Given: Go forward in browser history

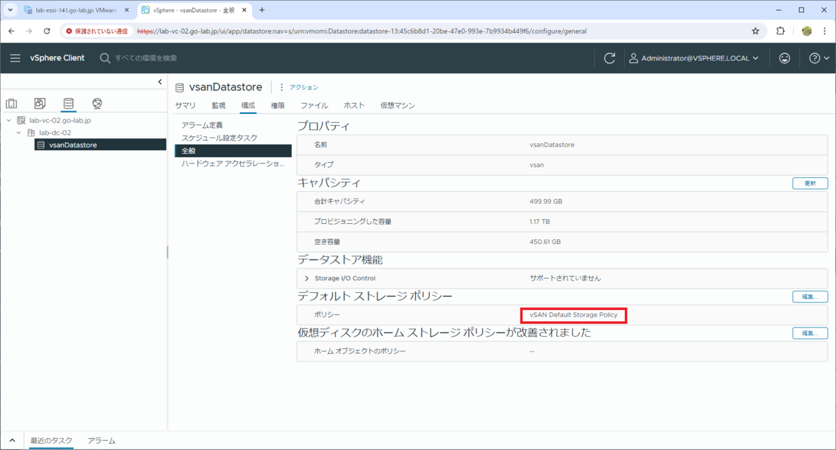Looking at the screenshot, I should (x=29, y=31).
